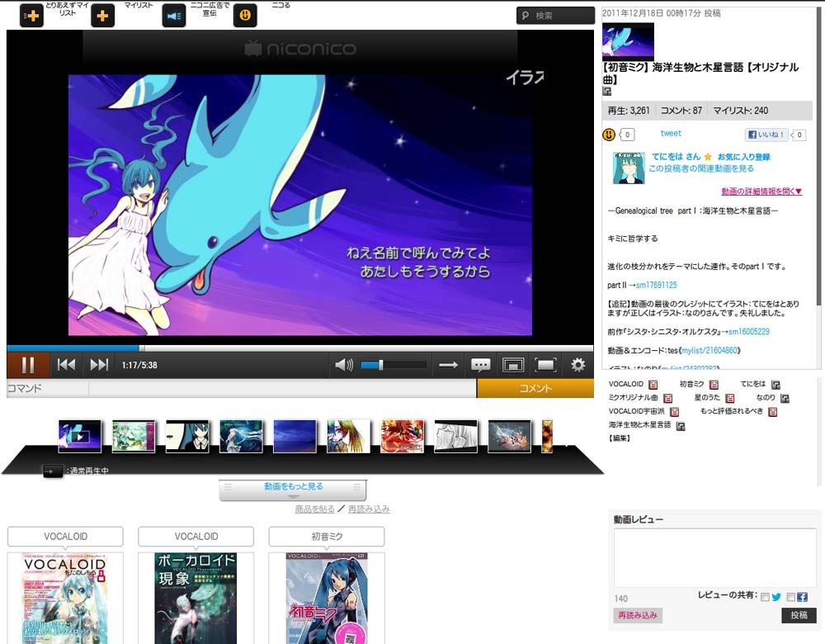Click the uploader avatar thumbnail
The image size is (825, 644).
628,168
